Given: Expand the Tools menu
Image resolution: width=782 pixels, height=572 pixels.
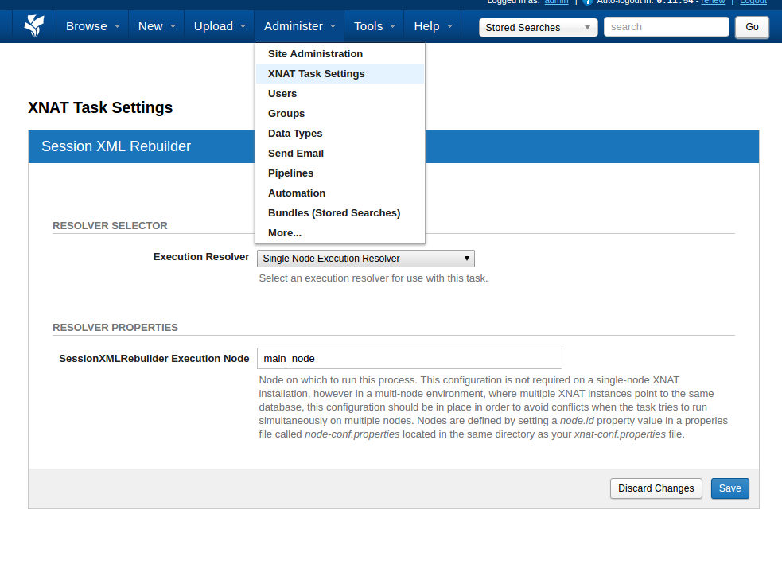Looking at the screenshot, I should (374, 26).
